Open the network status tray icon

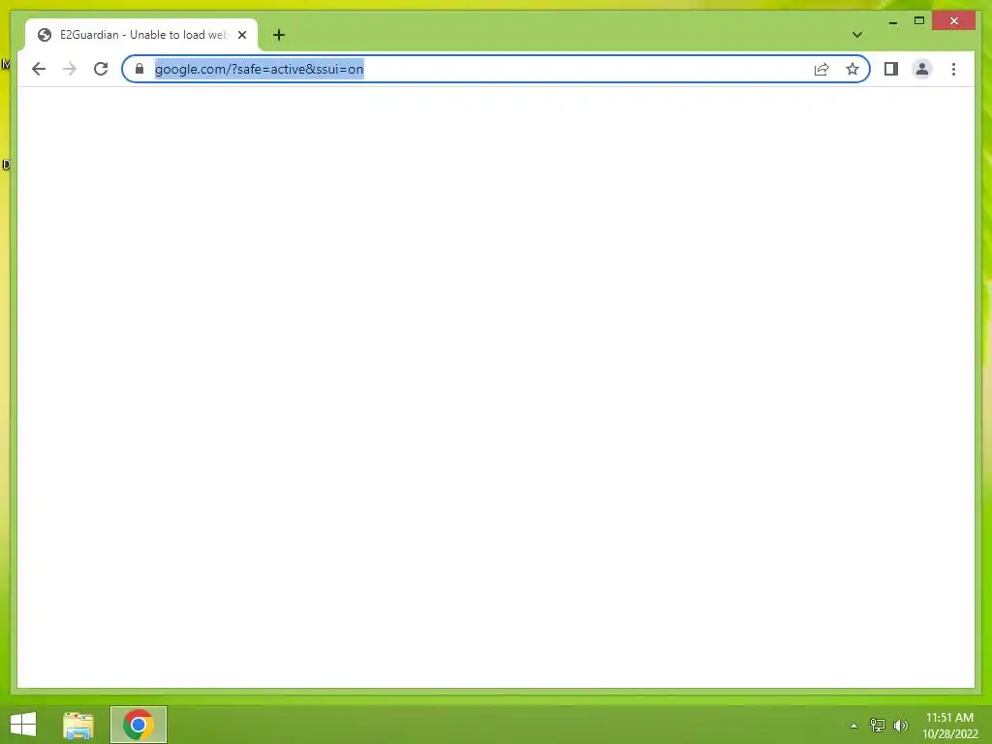(x=877, y=726)
